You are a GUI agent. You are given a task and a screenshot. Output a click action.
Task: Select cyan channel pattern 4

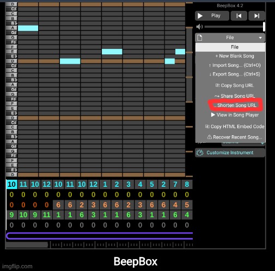(x=140, y=184)
